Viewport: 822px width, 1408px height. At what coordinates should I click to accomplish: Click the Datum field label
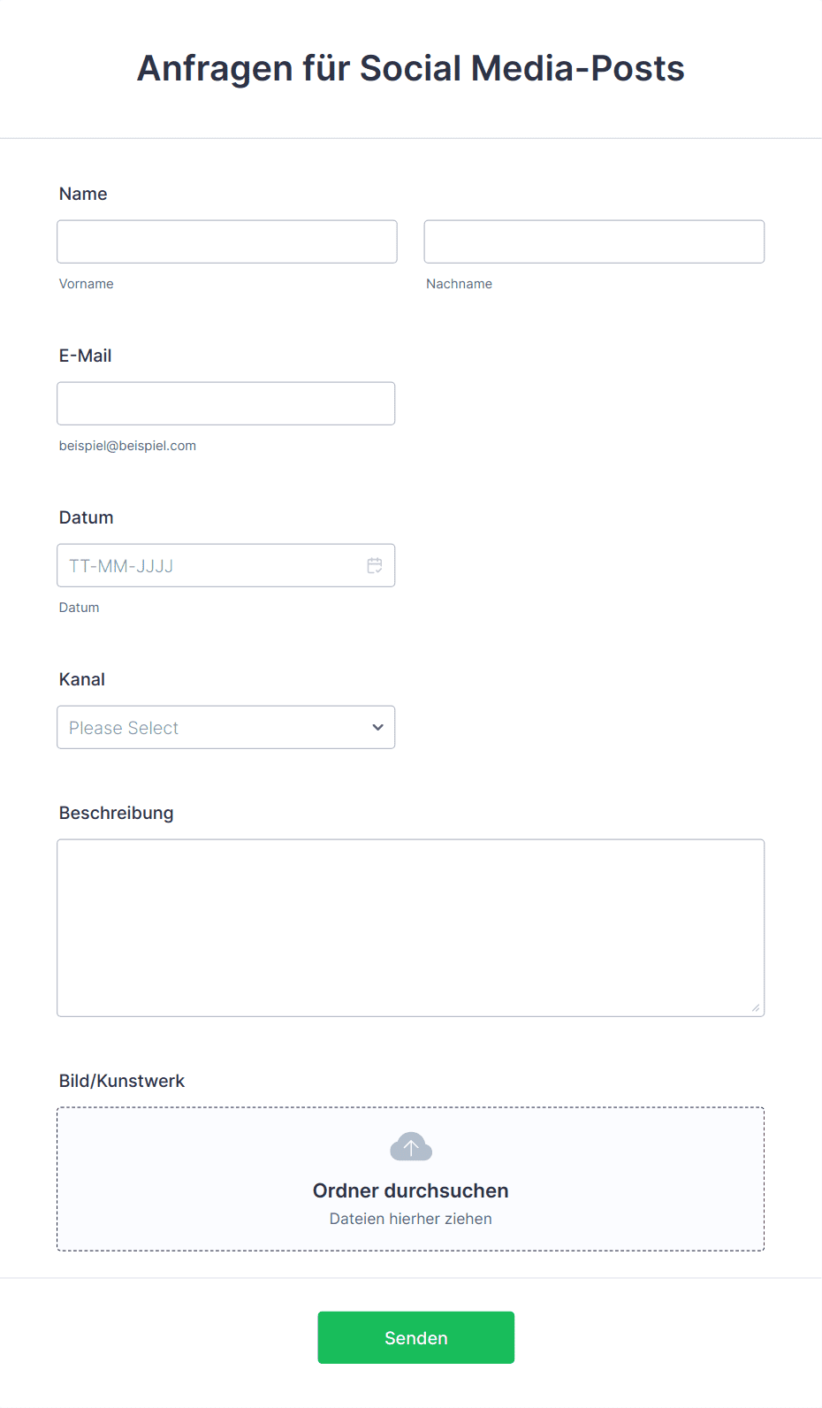[x=87, y=517]
